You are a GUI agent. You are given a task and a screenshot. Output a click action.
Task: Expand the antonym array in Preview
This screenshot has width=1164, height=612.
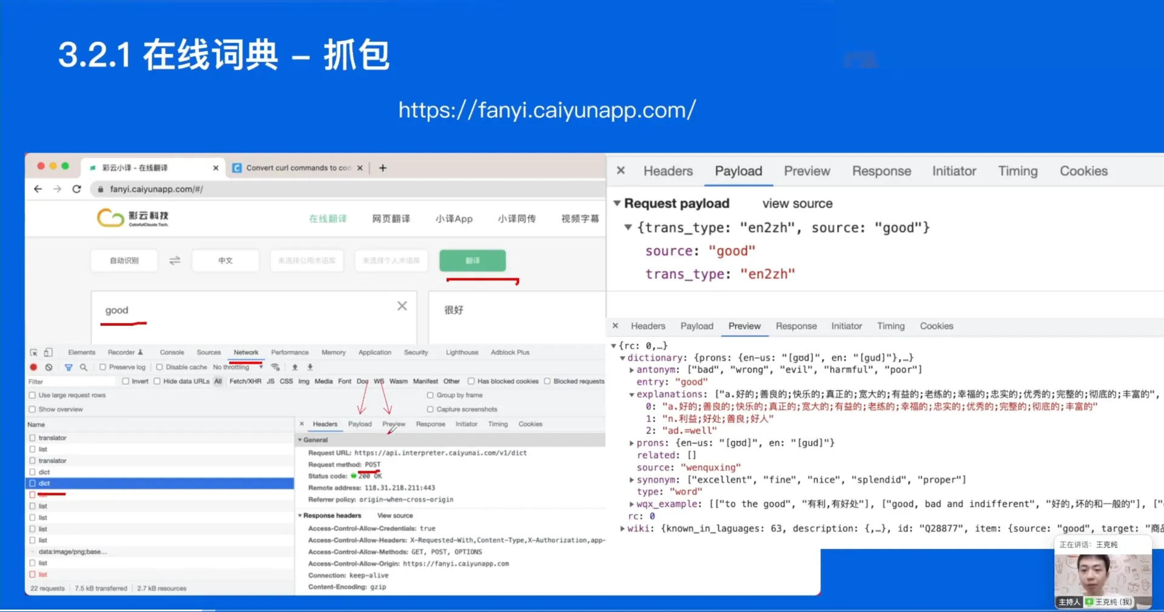[631, 370]
